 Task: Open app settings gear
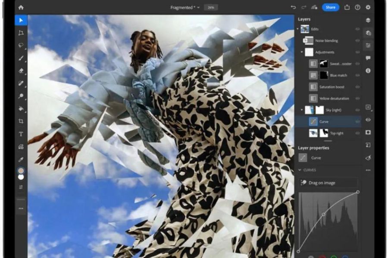pyautogui.click(x=368, y=7)
